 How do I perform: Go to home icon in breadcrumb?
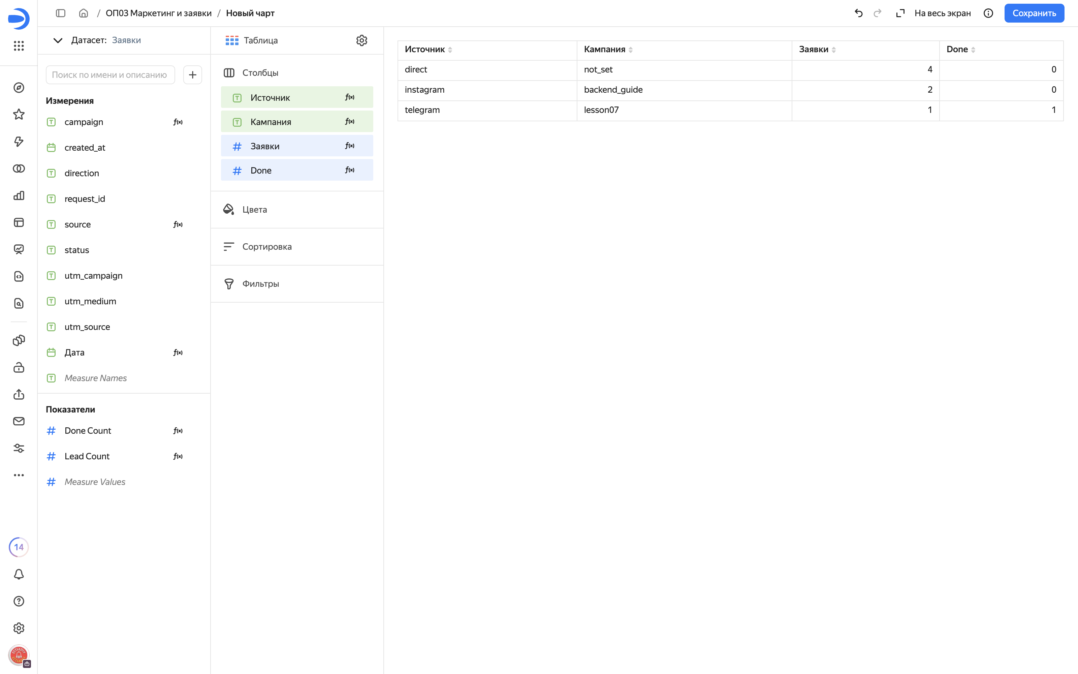point(83,13)
